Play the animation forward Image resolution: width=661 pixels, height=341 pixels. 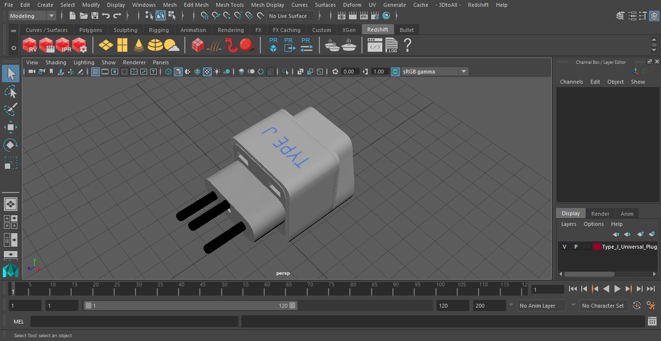point(617,289)
